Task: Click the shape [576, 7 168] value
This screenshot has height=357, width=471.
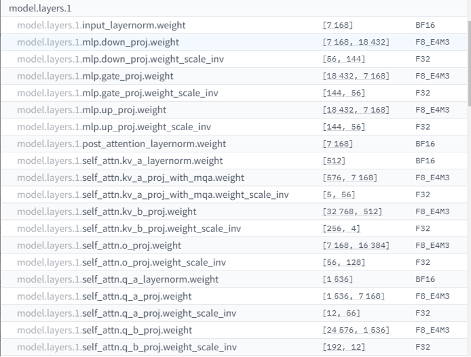Action: (350, 178)
